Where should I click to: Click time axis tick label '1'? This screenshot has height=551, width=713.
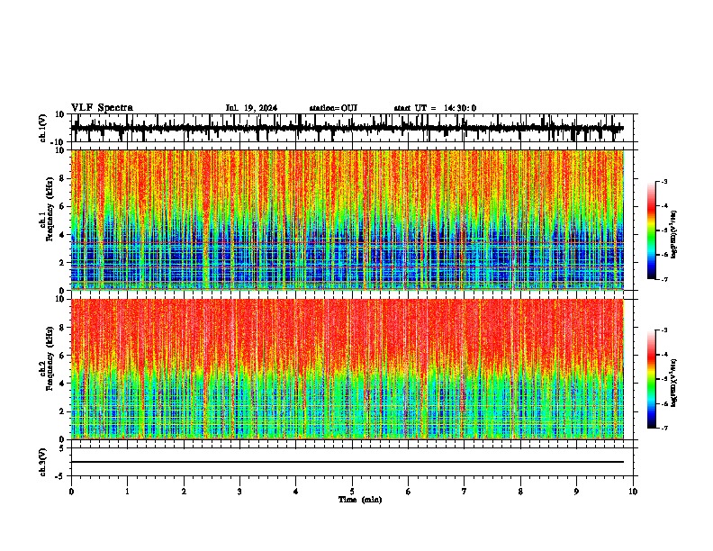tap(127, 492)
